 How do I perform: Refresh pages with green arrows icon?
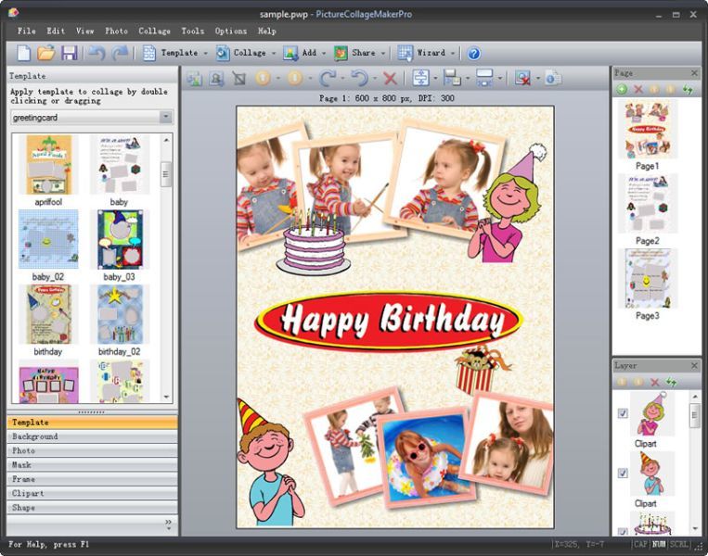tap(688, 89)
